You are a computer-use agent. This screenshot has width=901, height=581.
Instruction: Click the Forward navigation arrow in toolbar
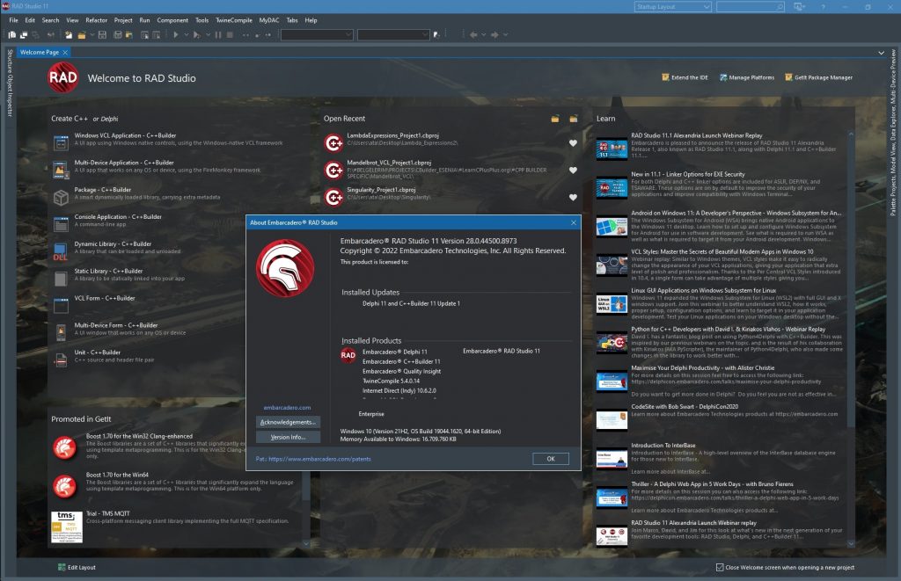click(494, 35)
